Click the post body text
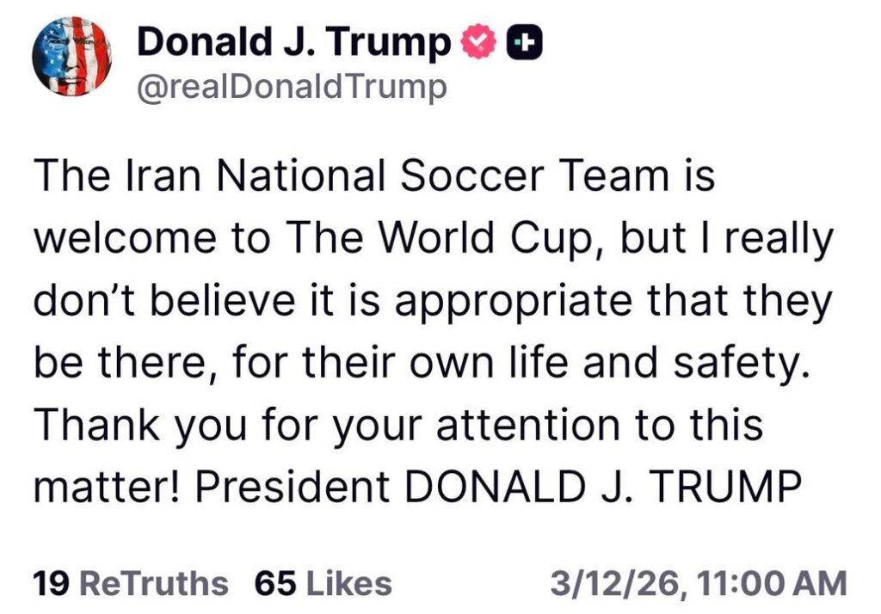The height and width of the screenshot is (614, 881). [430, 331]
